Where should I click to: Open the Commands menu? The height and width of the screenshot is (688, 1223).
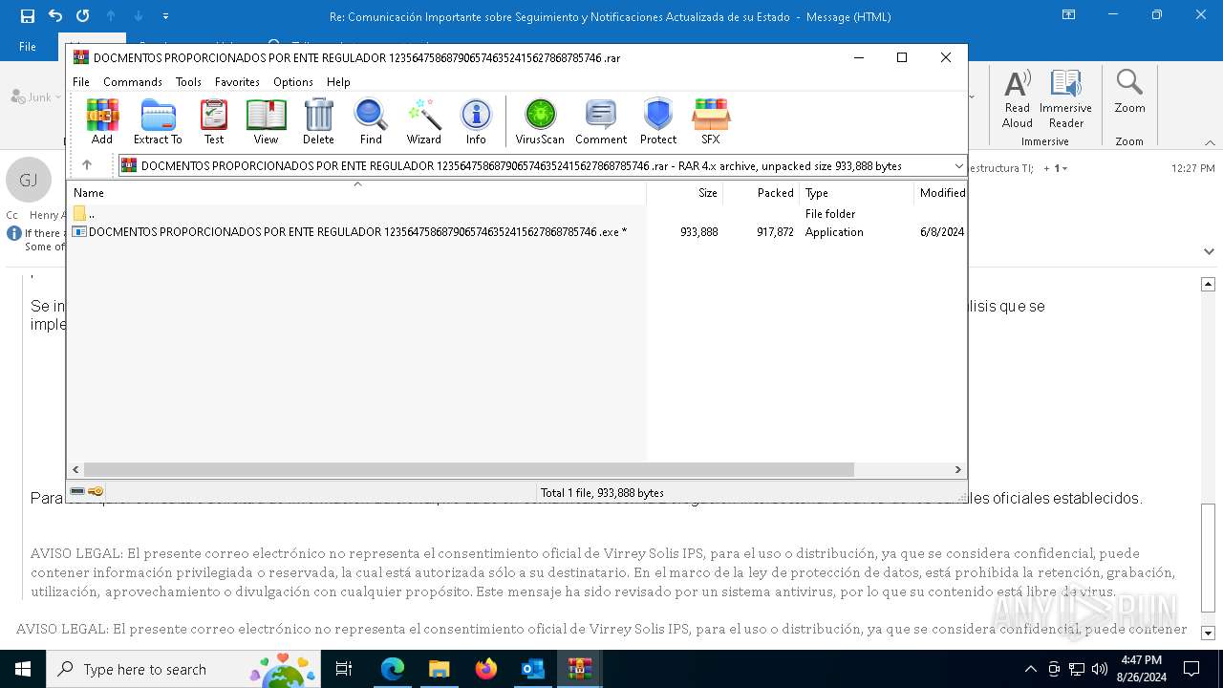pyautogui.click(x=133, y=82)
